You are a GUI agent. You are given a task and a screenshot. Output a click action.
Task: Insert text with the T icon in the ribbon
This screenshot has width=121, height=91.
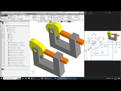58,19
